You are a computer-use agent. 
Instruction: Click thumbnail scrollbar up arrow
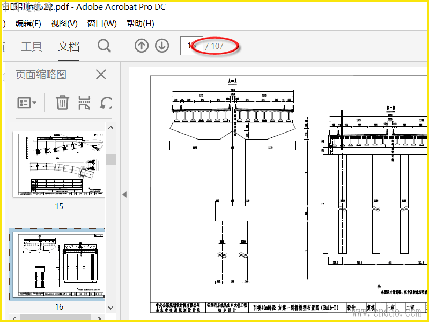[111, 127]
